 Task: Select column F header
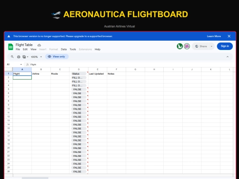tap(116, 69)
